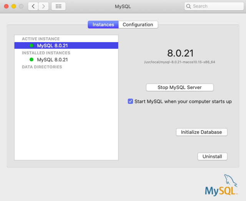
Task: Click the MySQL dolphin logo
Action: tap(221, 185)
